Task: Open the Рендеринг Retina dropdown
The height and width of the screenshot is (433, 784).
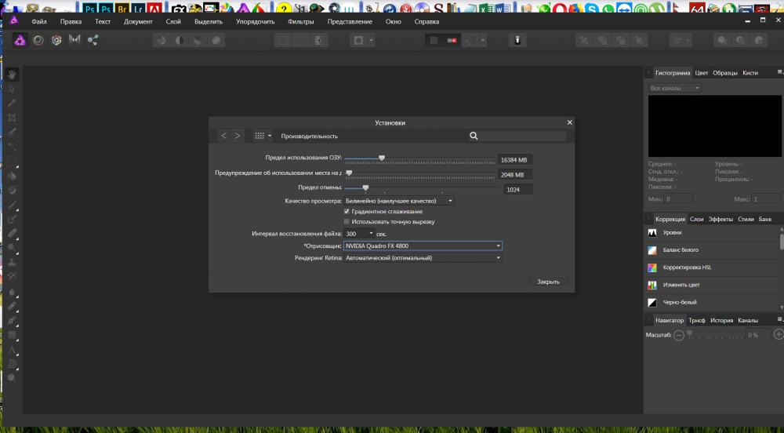Action: tap(423, 258)
